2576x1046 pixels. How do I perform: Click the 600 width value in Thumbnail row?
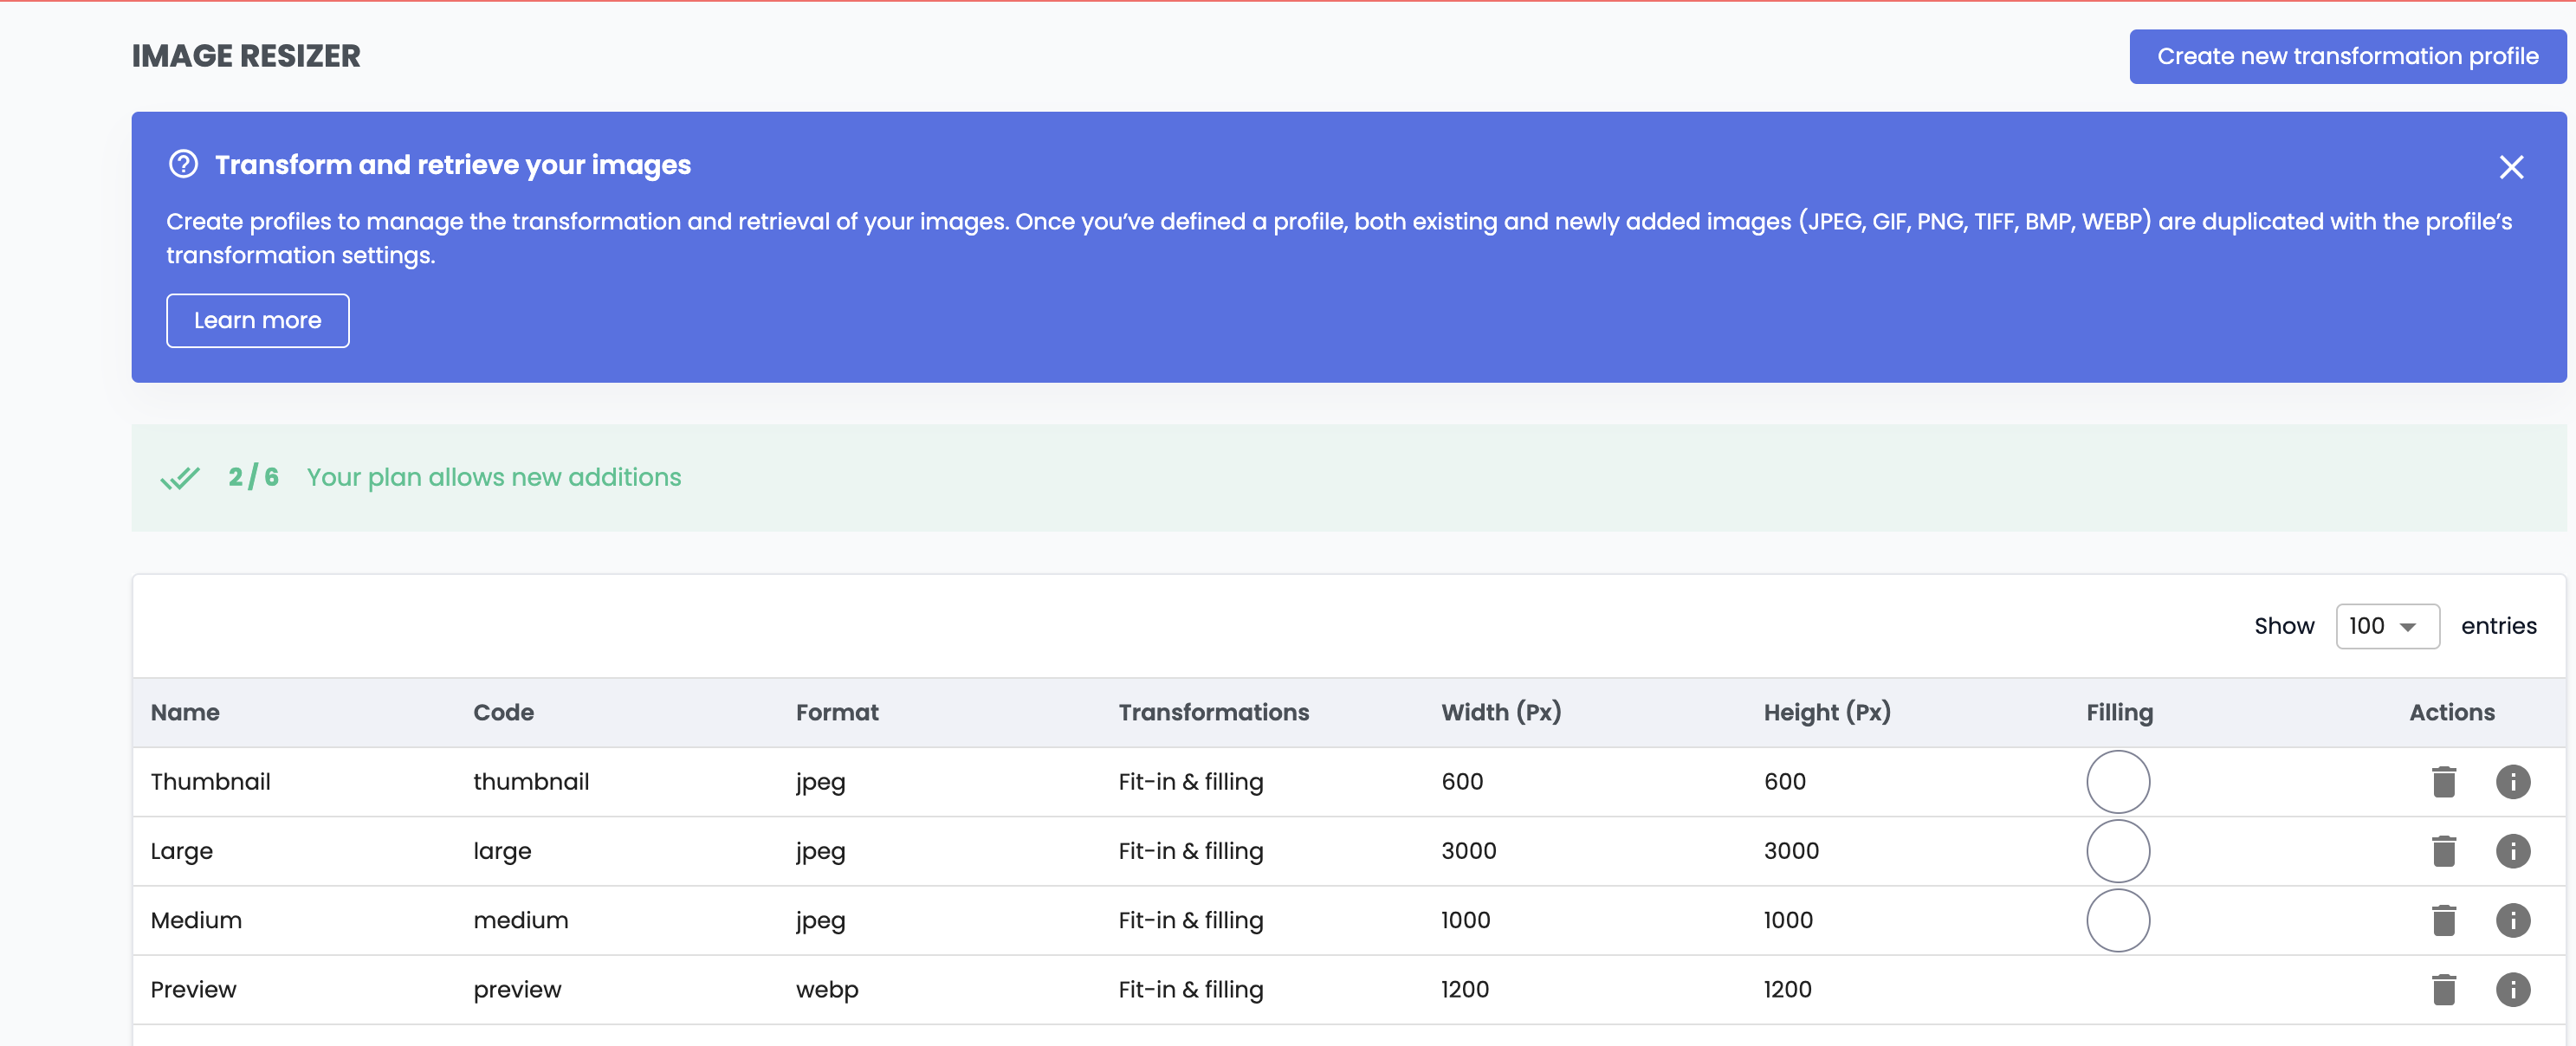[1462, 781]
